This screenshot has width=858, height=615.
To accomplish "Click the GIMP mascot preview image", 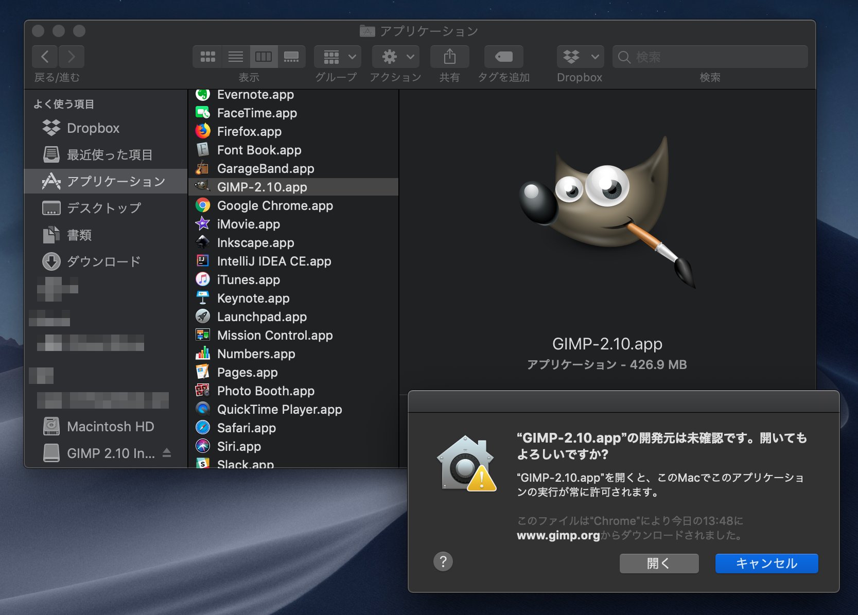I will [607, 212].
